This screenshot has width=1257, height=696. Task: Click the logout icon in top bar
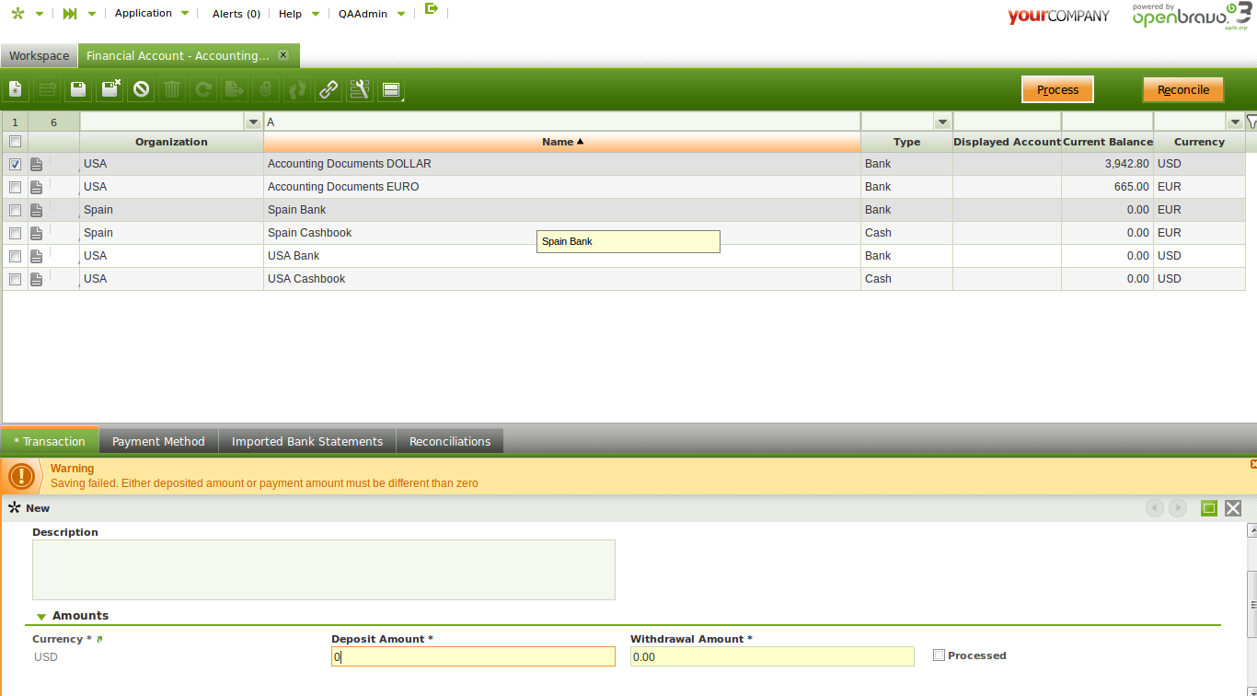tap(432, 9)
